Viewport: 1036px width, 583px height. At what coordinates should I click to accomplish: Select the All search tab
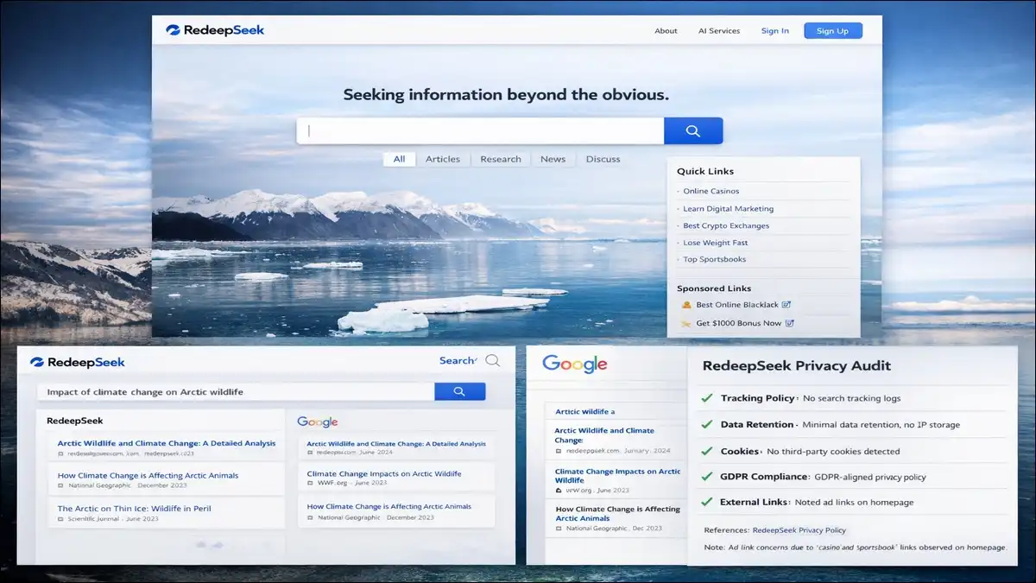coord(399,159)
